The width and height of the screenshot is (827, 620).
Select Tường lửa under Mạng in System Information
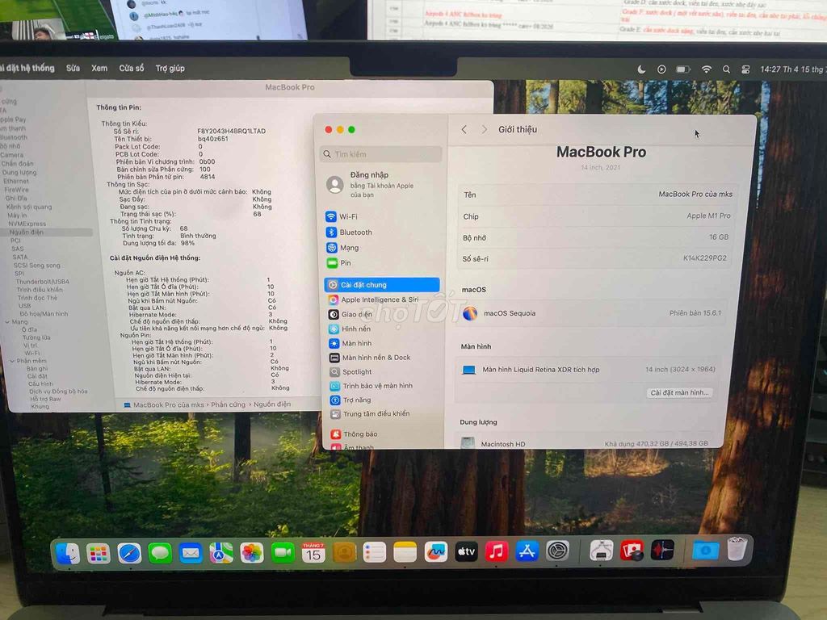click(36, 337)
